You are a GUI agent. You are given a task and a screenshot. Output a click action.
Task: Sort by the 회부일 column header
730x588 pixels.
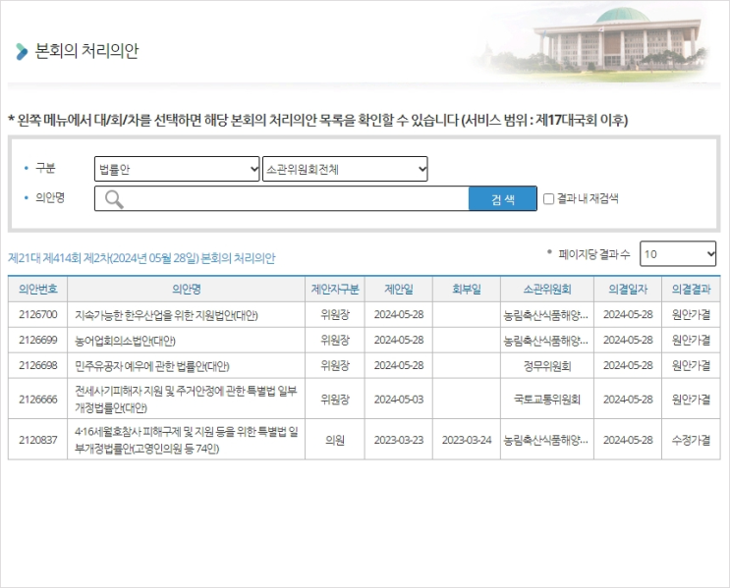pos(467,290)
